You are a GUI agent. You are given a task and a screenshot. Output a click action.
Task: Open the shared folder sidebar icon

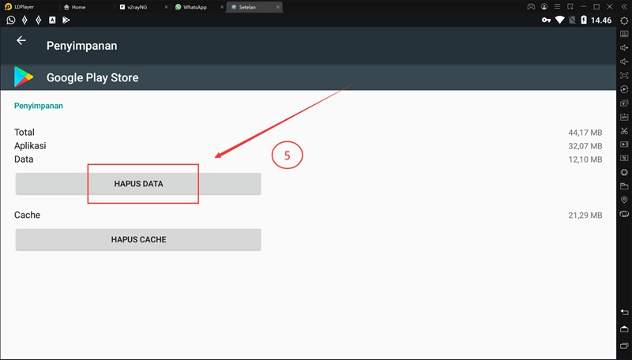click(624, 186)
